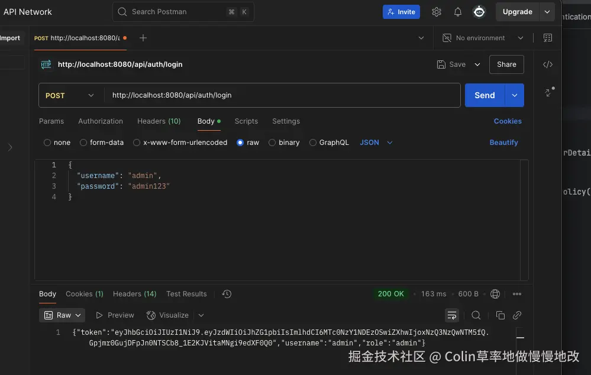Screen dimensions: 591x375
Task: Copy response body icon
Action: click(500, 315)
